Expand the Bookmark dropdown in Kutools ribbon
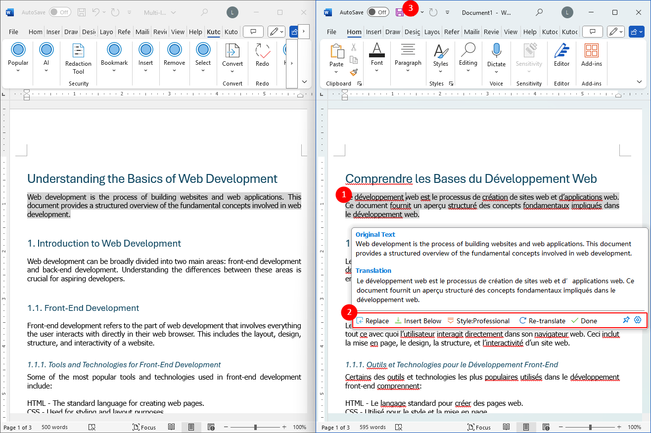Image resolution: width=651 pixels, height=433 pixels. coord(114,70)
